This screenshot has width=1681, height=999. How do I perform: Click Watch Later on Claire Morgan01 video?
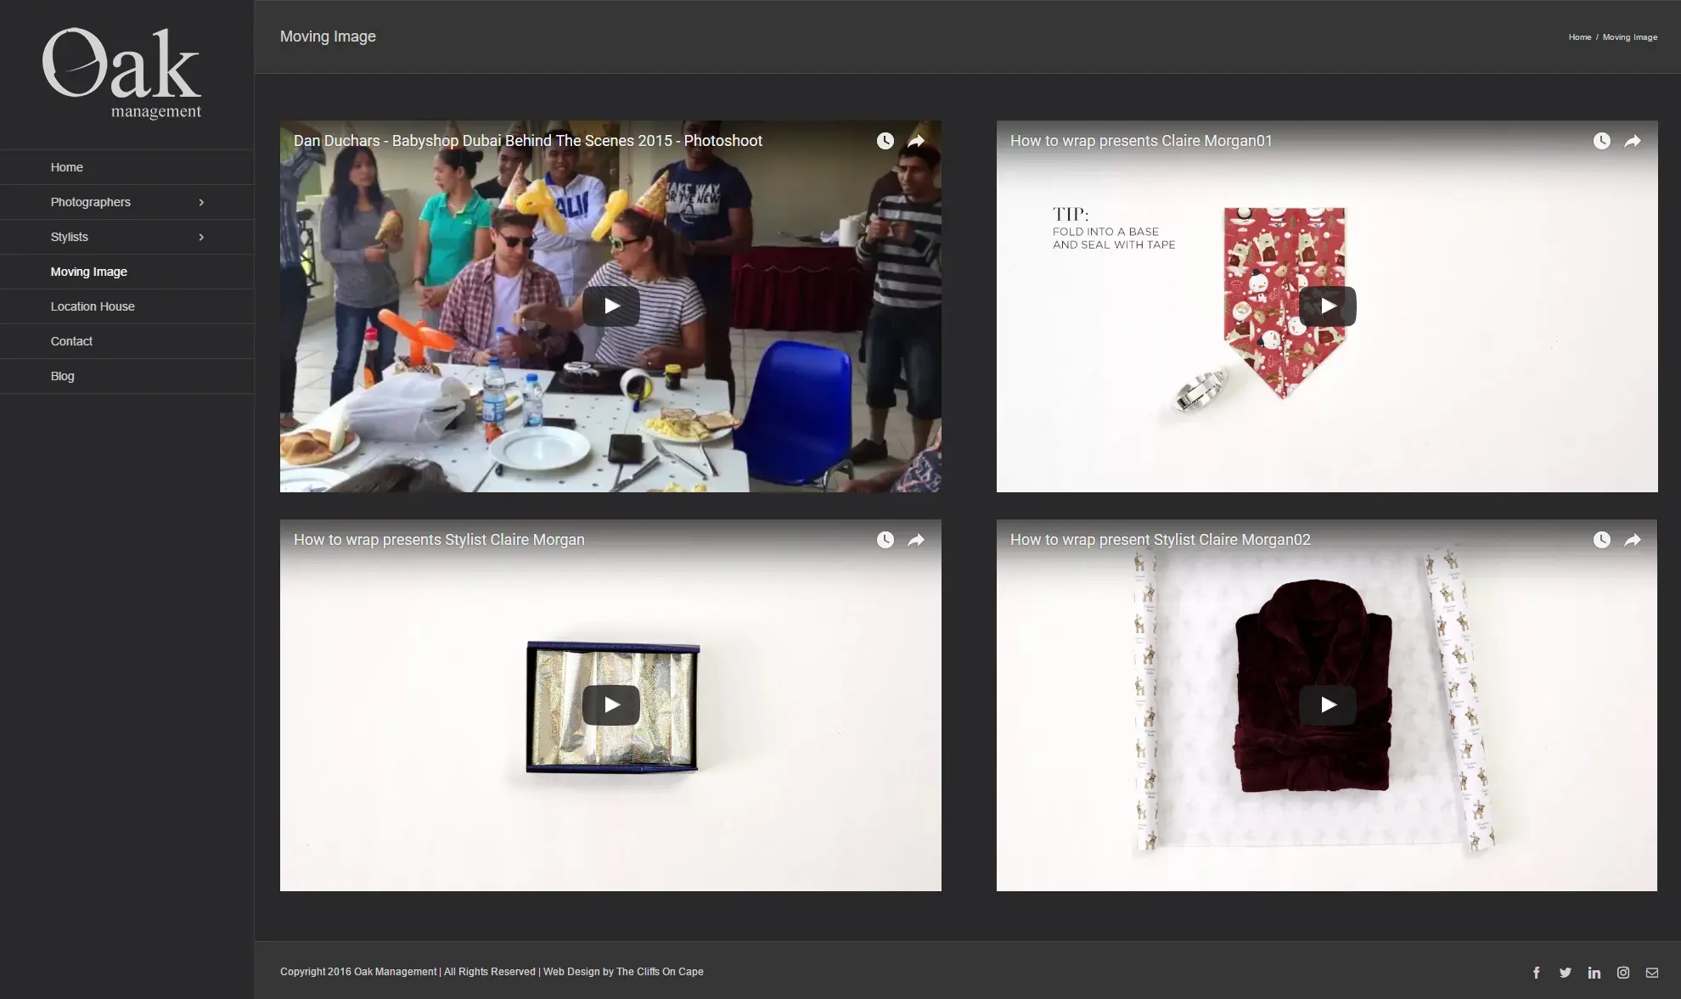click(1601, 141)
